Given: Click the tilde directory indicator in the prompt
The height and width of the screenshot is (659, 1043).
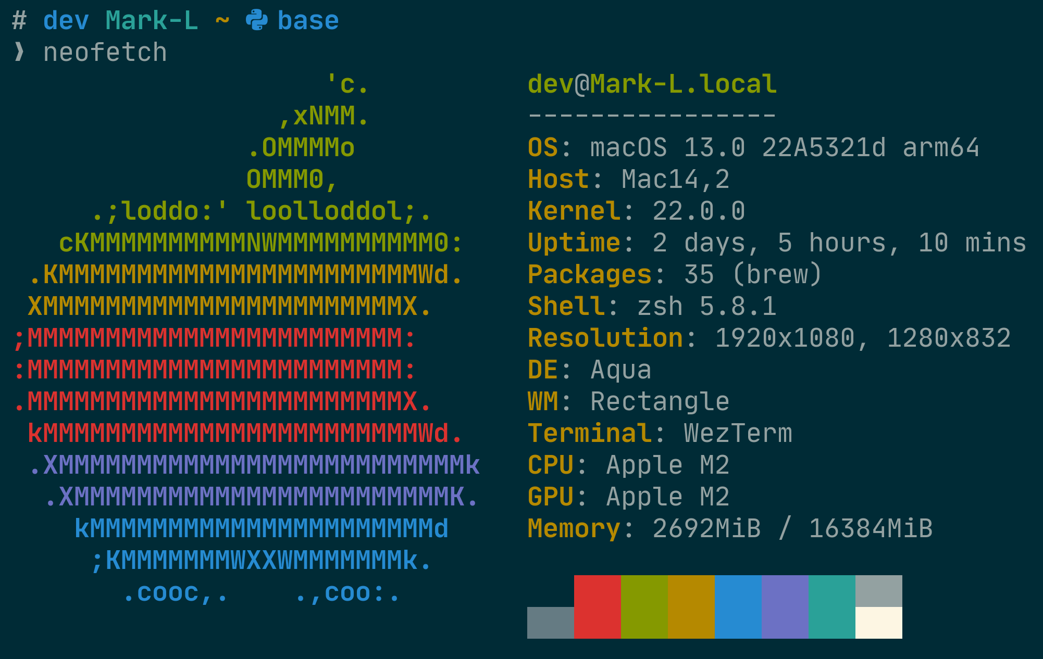Looking at the screenshot, I should pyautogui.click(x=222, y=21).
